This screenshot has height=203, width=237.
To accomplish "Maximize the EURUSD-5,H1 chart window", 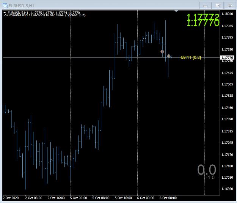I will pos(218,6).
